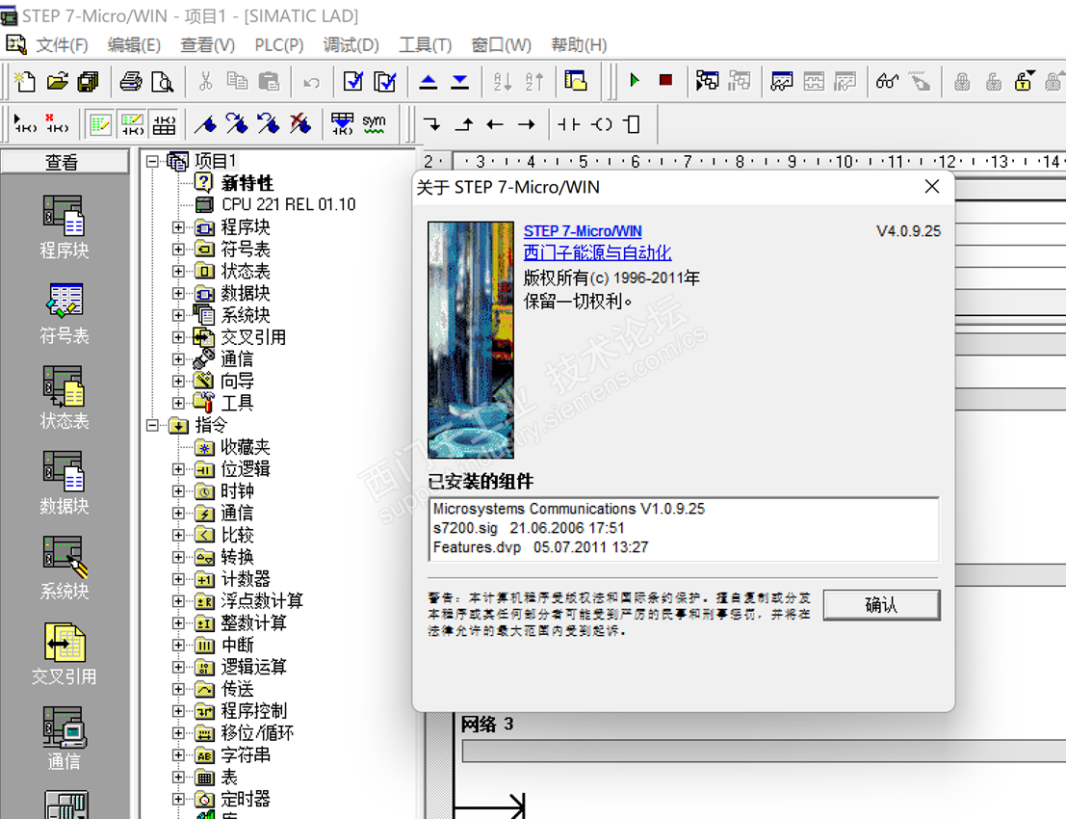Viewport: 1066px width, 819px height.
Task: Select the 交叉引用 sidebar icon
Action: pyautogui.click(x=64, y=643)
